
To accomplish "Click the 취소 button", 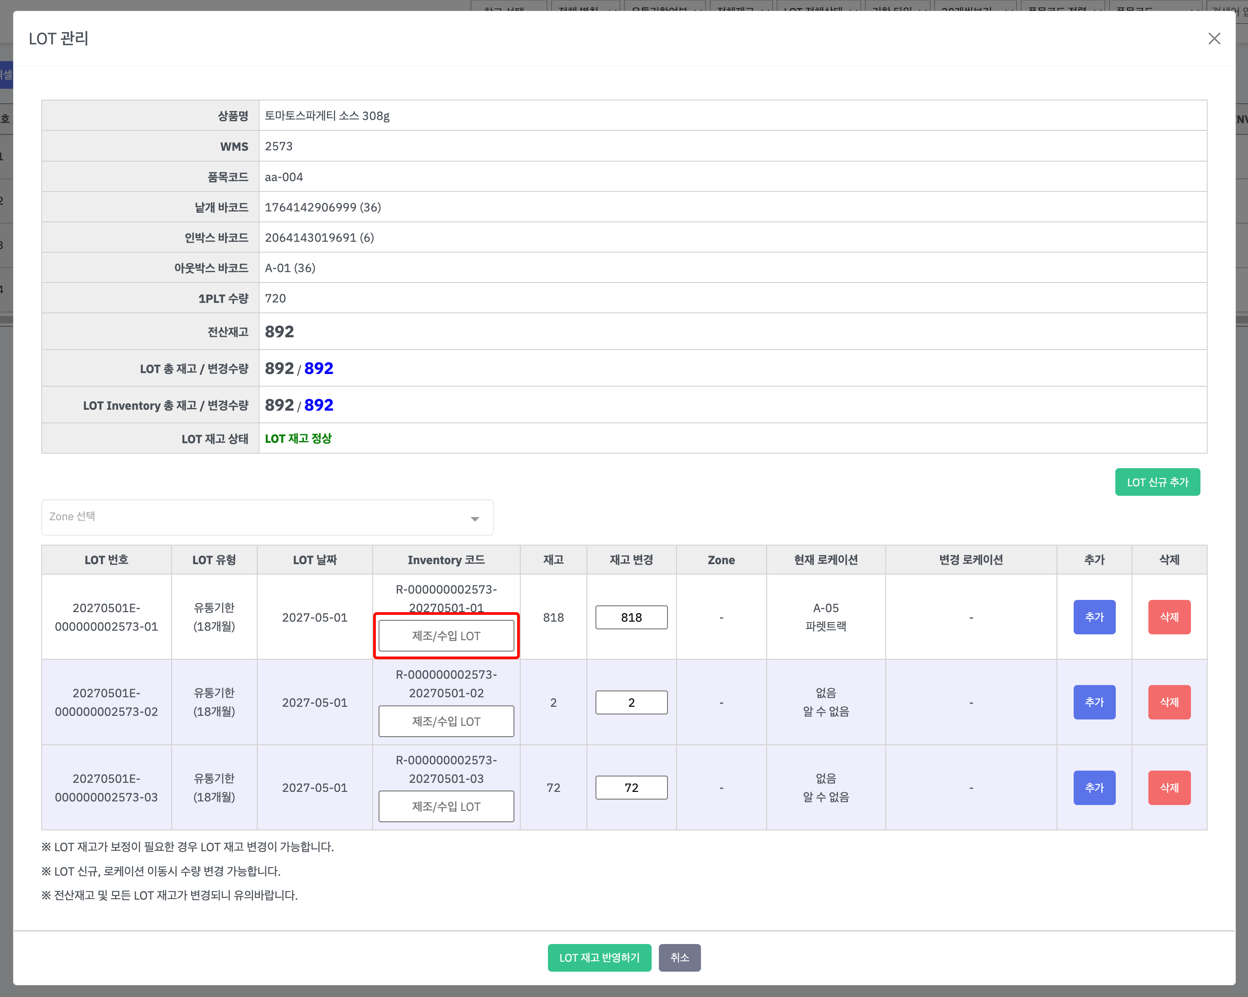I will pyautogui.click(x=679, y=958).
